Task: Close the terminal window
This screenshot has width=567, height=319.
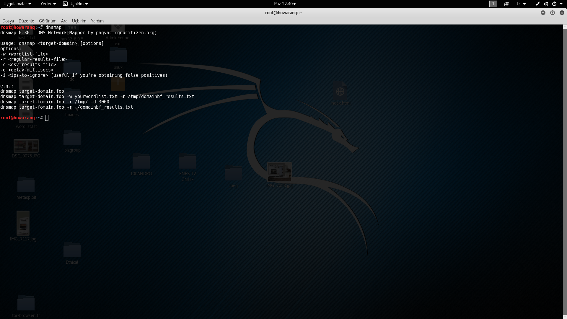Action: (x=562, y=13)
